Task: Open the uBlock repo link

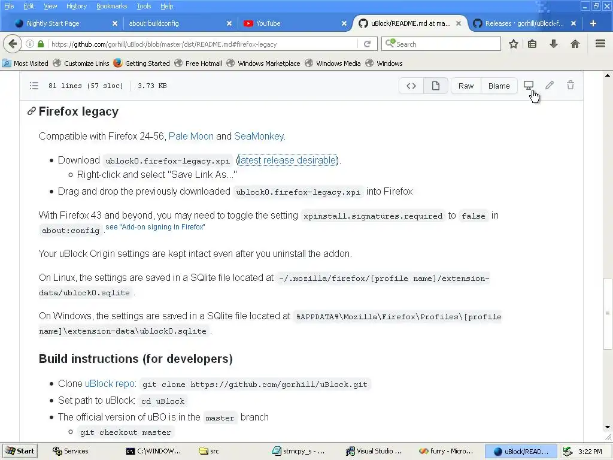Action: click(x=110, y=384)
